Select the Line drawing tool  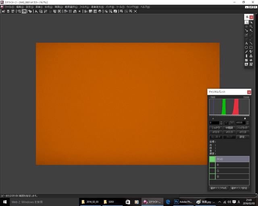click(x=251, y=43)
